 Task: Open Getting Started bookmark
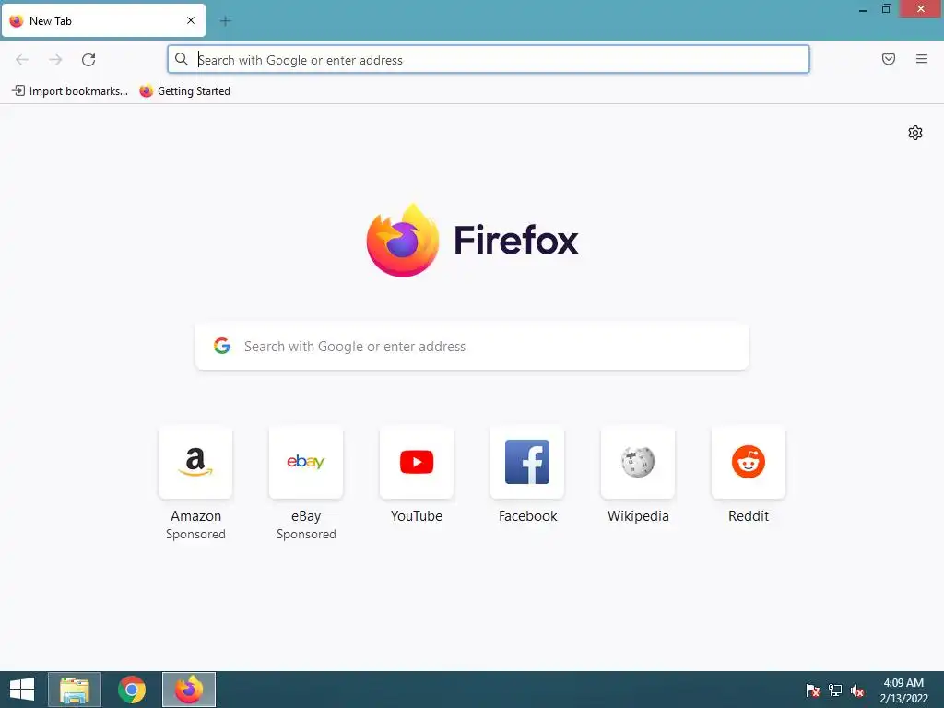(184, 91)
